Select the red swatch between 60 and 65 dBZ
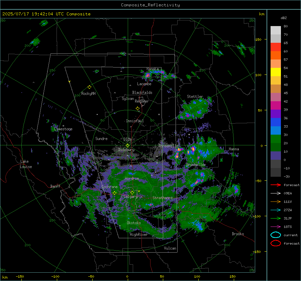The height and width of the screenshot is (281, 301). pyautogui.click(x=276, y=47)
